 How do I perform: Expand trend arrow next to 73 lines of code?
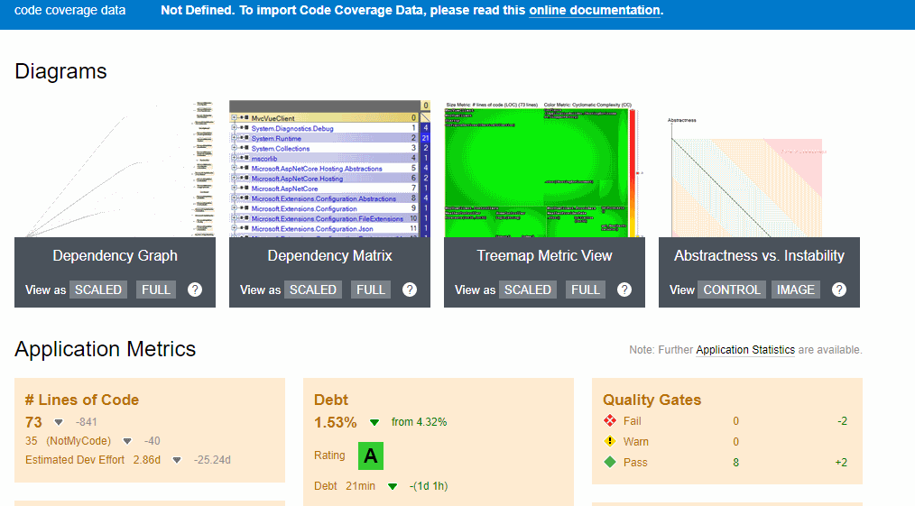[x=59, y=422]
